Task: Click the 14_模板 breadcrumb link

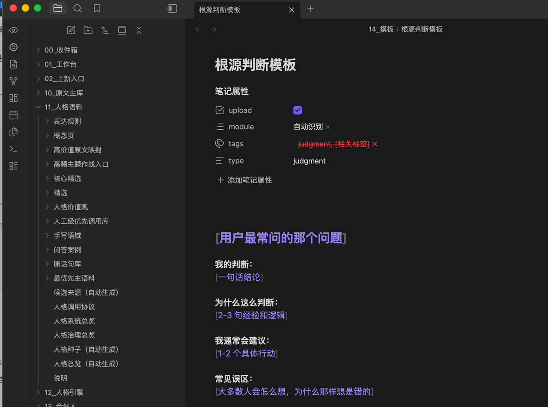Action: (x=381, y=29)
